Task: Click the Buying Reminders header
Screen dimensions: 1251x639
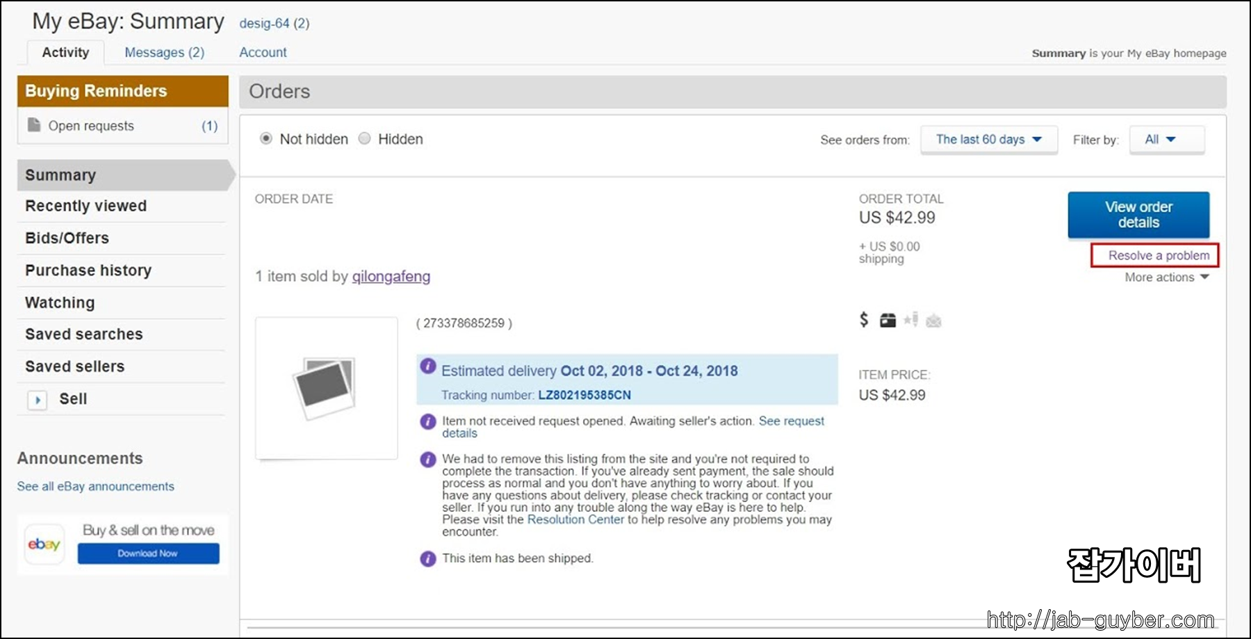Action: (123, 91)
